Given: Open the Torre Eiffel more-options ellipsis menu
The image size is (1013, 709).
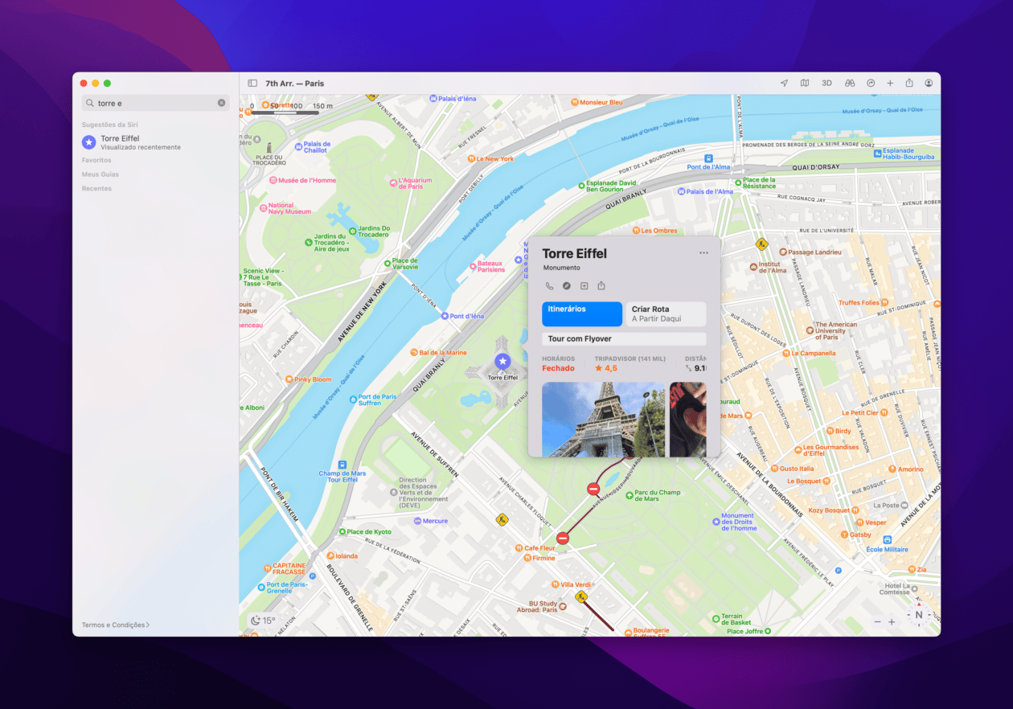Looking at the screenshot, I should click(x=703, y=252).
